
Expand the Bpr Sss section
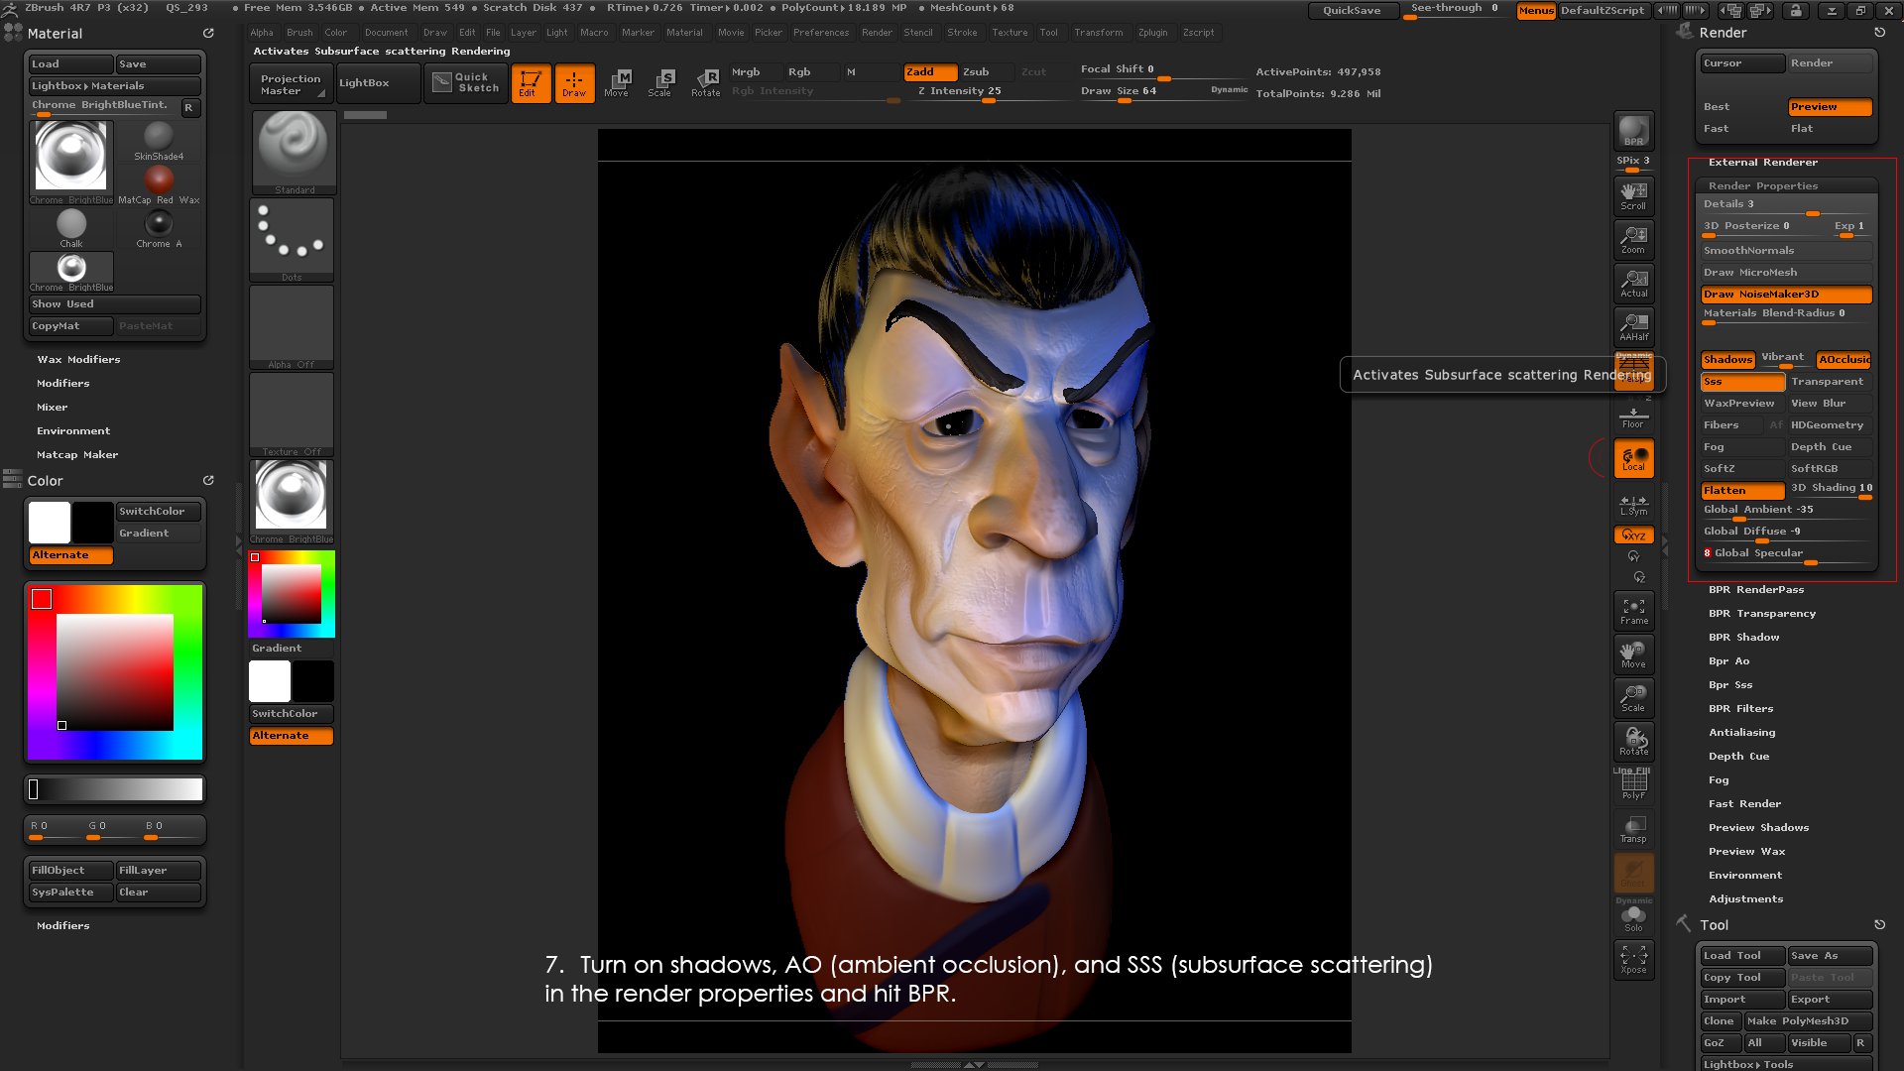[1730, 685]
